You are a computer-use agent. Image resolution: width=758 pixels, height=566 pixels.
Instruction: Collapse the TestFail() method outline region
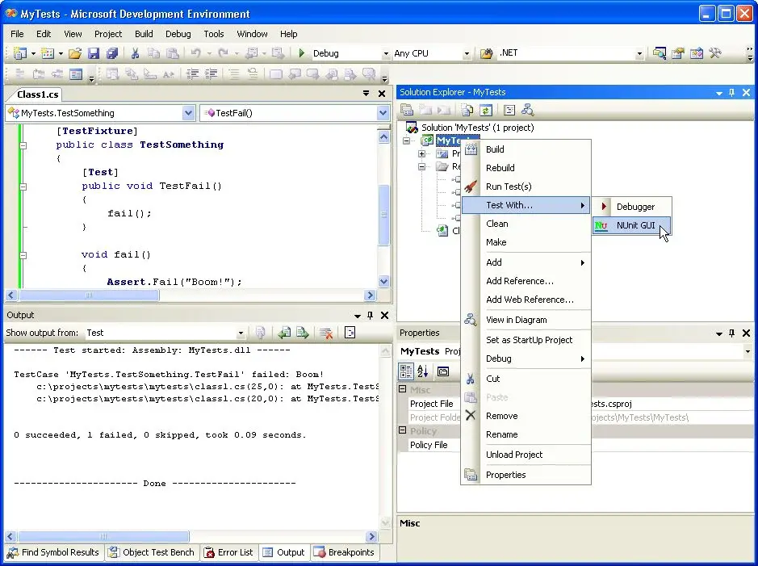[x=23, y=186]
